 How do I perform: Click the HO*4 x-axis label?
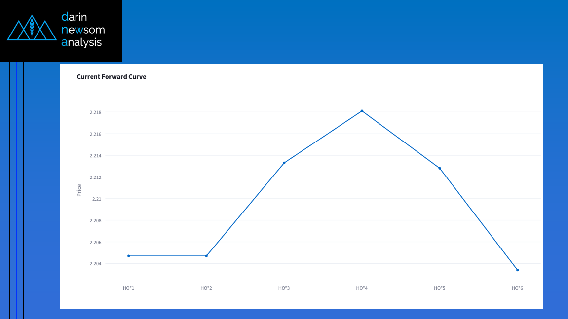click(x=362, y=288)
